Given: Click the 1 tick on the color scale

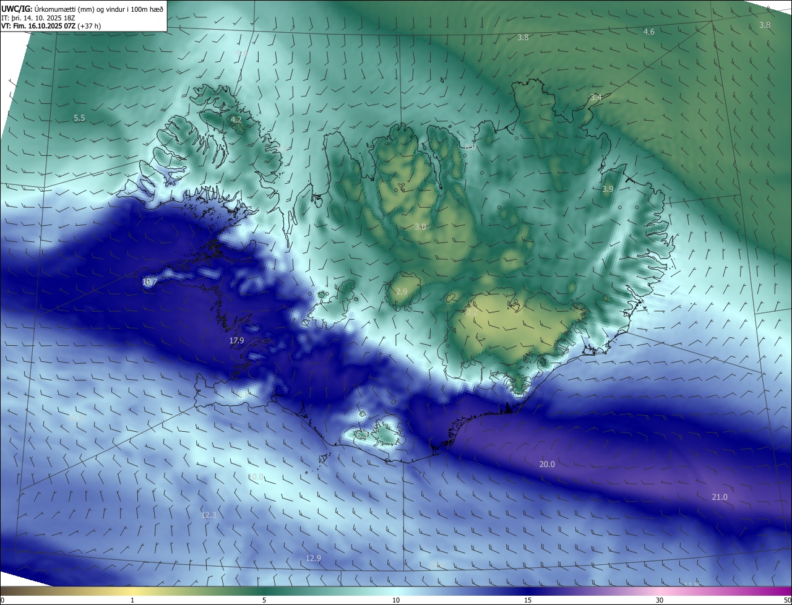Looking at the screenshot, I should 132,601.
